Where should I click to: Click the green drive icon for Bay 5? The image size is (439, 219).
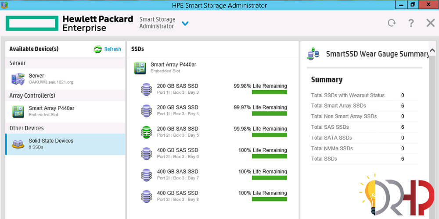[x=146, y=132]
